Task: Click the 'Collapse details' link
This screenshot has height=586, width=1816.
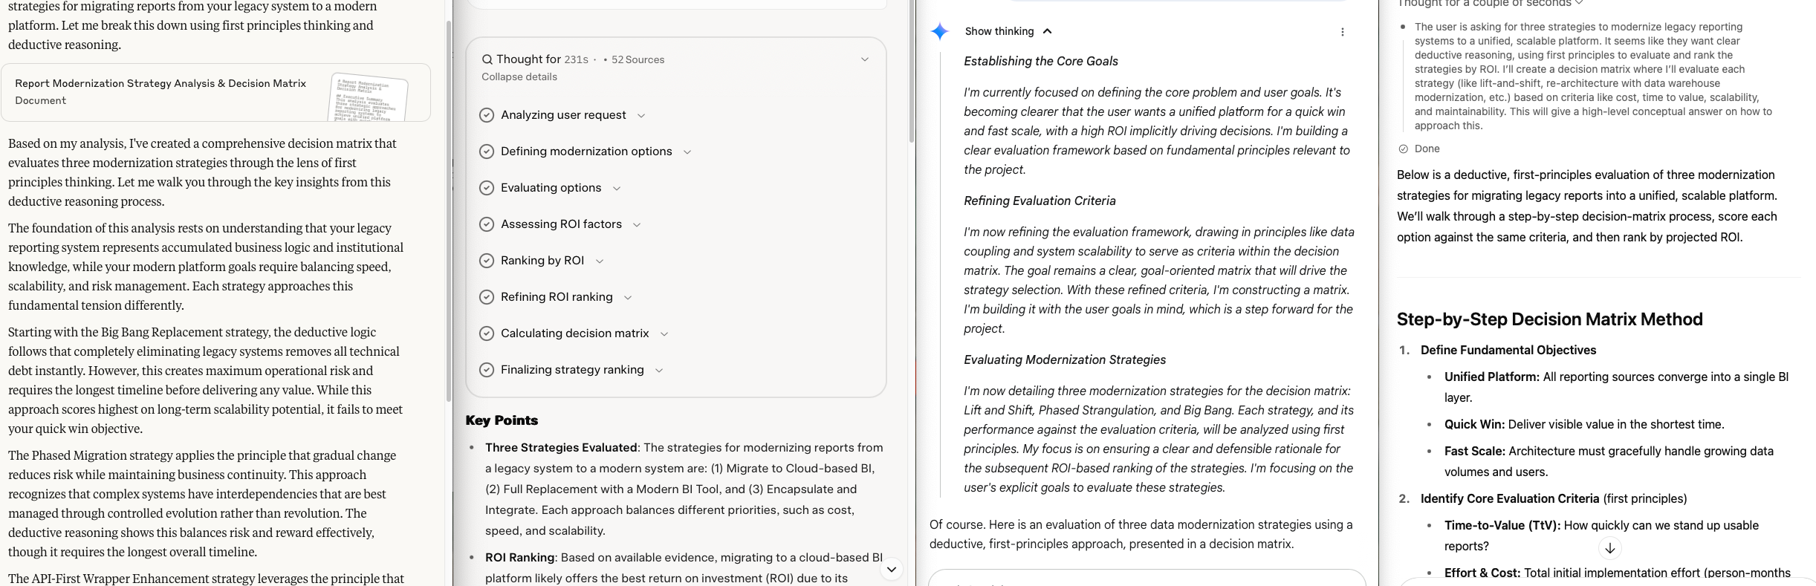Action: coord(519,77)
